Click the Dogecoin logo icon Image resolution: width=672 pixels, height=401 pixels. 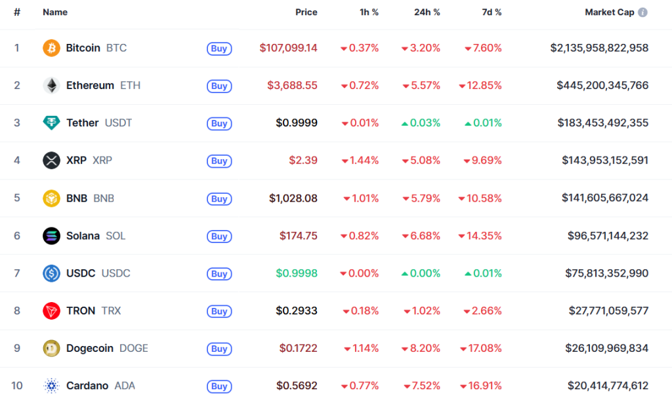point(51,349)
